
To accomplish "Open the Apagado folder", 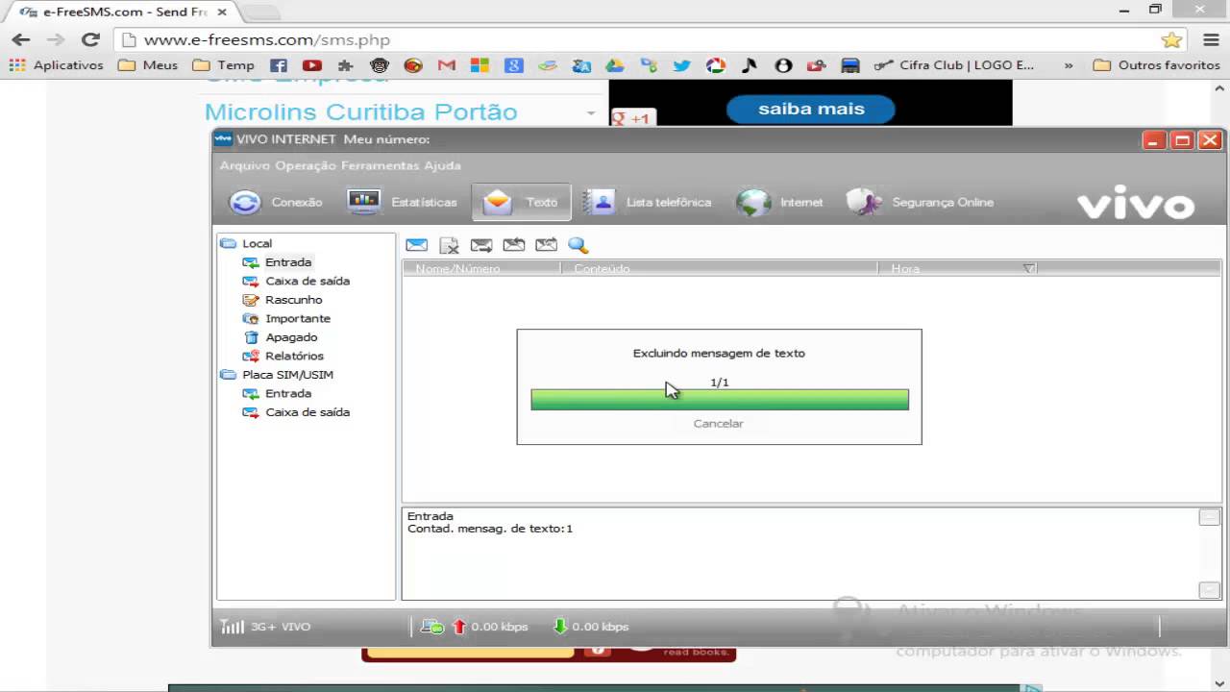I will tap(291, 337).
